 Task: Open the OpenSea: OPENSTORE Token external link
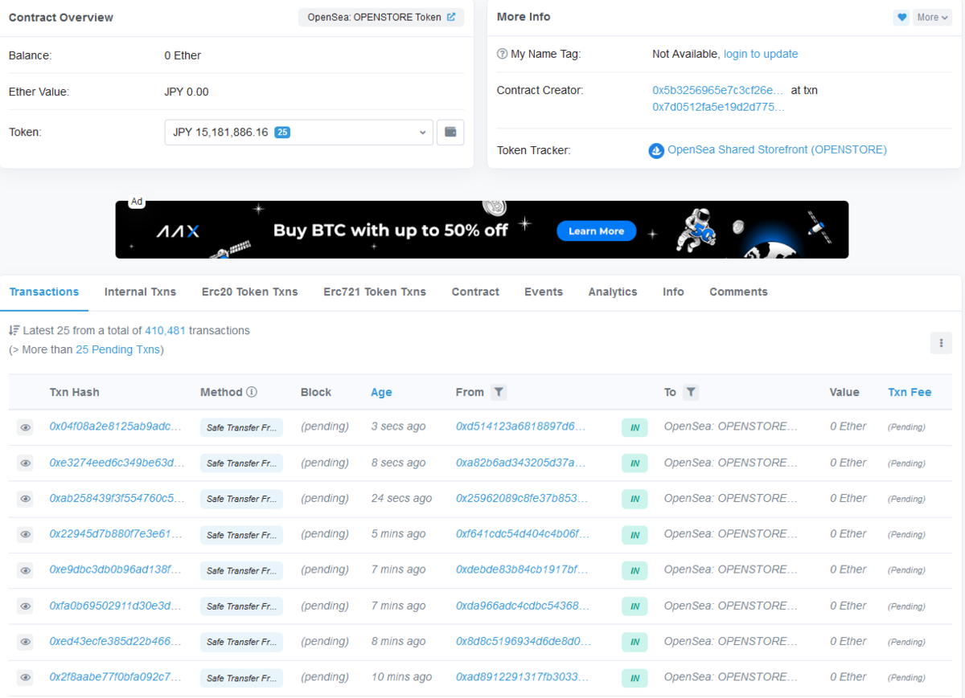click(380, 17)
